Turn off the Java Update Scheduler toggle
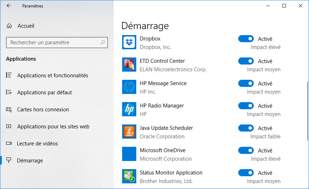The height and width of the screenshot is (189, 309). 246,128
